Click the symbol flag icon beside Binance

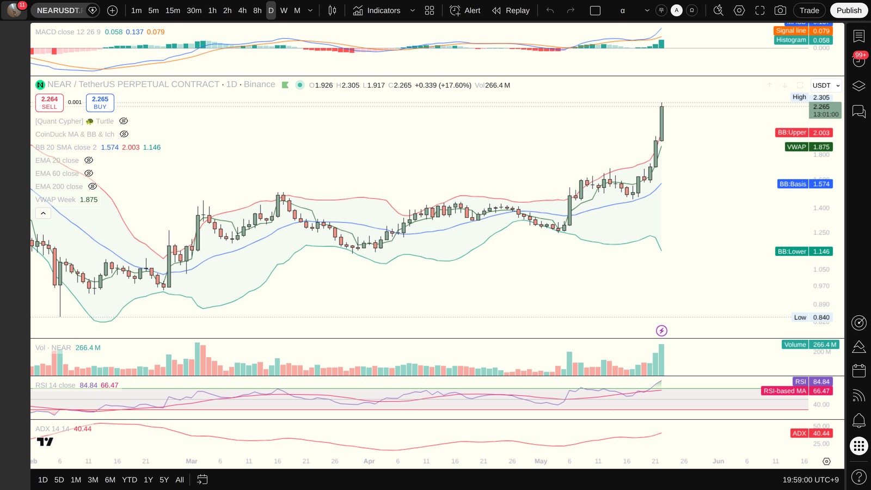(285, 85)
